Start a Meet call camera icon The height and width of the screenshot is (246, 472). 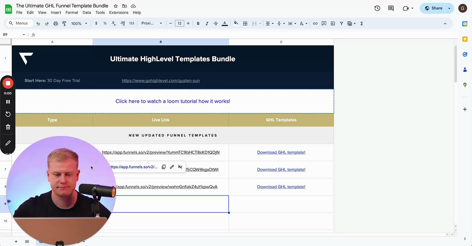[x=406, y=8]
